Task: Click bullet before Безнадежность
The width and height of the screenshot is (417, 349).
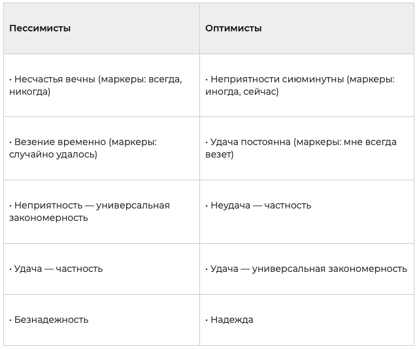Action: click(x=11, y=320)
